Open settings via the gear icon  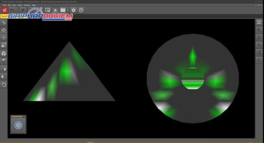tap(73, 10)
